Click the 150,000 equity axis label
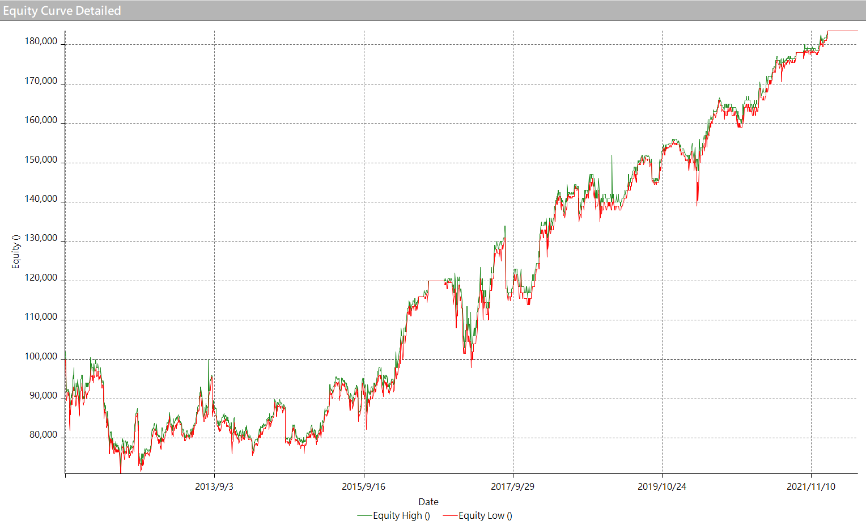 pyautogui.click(x=41, y=160)
